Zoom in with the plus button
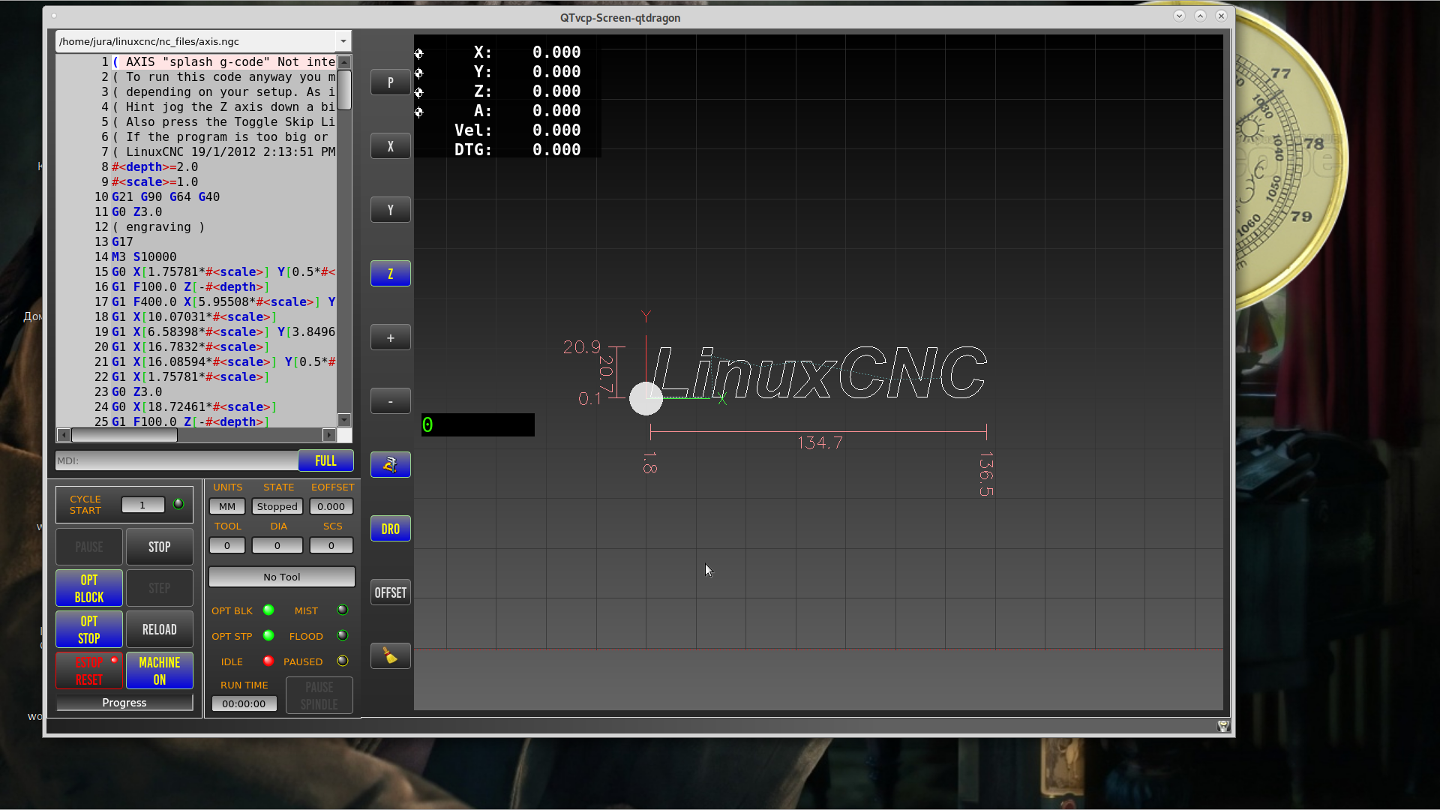Screen dimensions: 1440x810 [390, 337]
